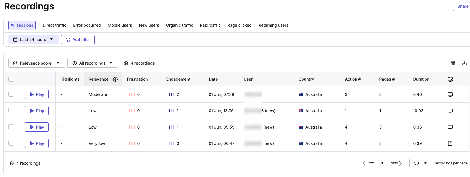Expand the Relevance score dropdown
The width and height of the screenshot is (470, 177).
(36, 63)
